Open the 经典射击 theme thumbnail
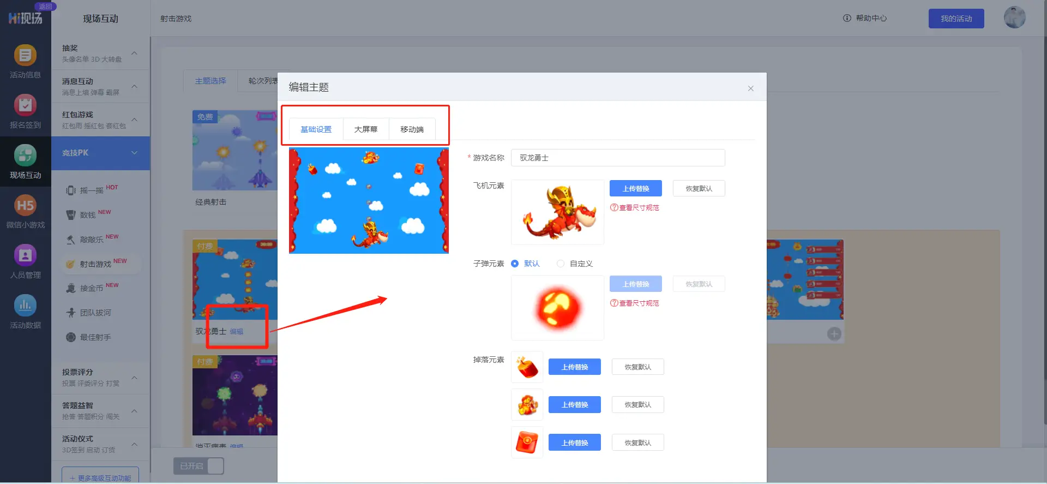Viewport: 1047px width, 484px height. (234, 150)
